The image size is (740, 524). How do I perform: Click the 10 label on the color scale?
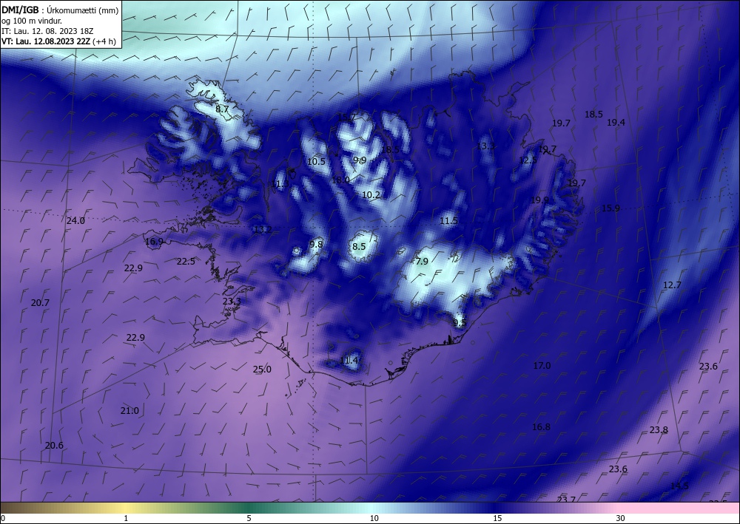[374, 518]
